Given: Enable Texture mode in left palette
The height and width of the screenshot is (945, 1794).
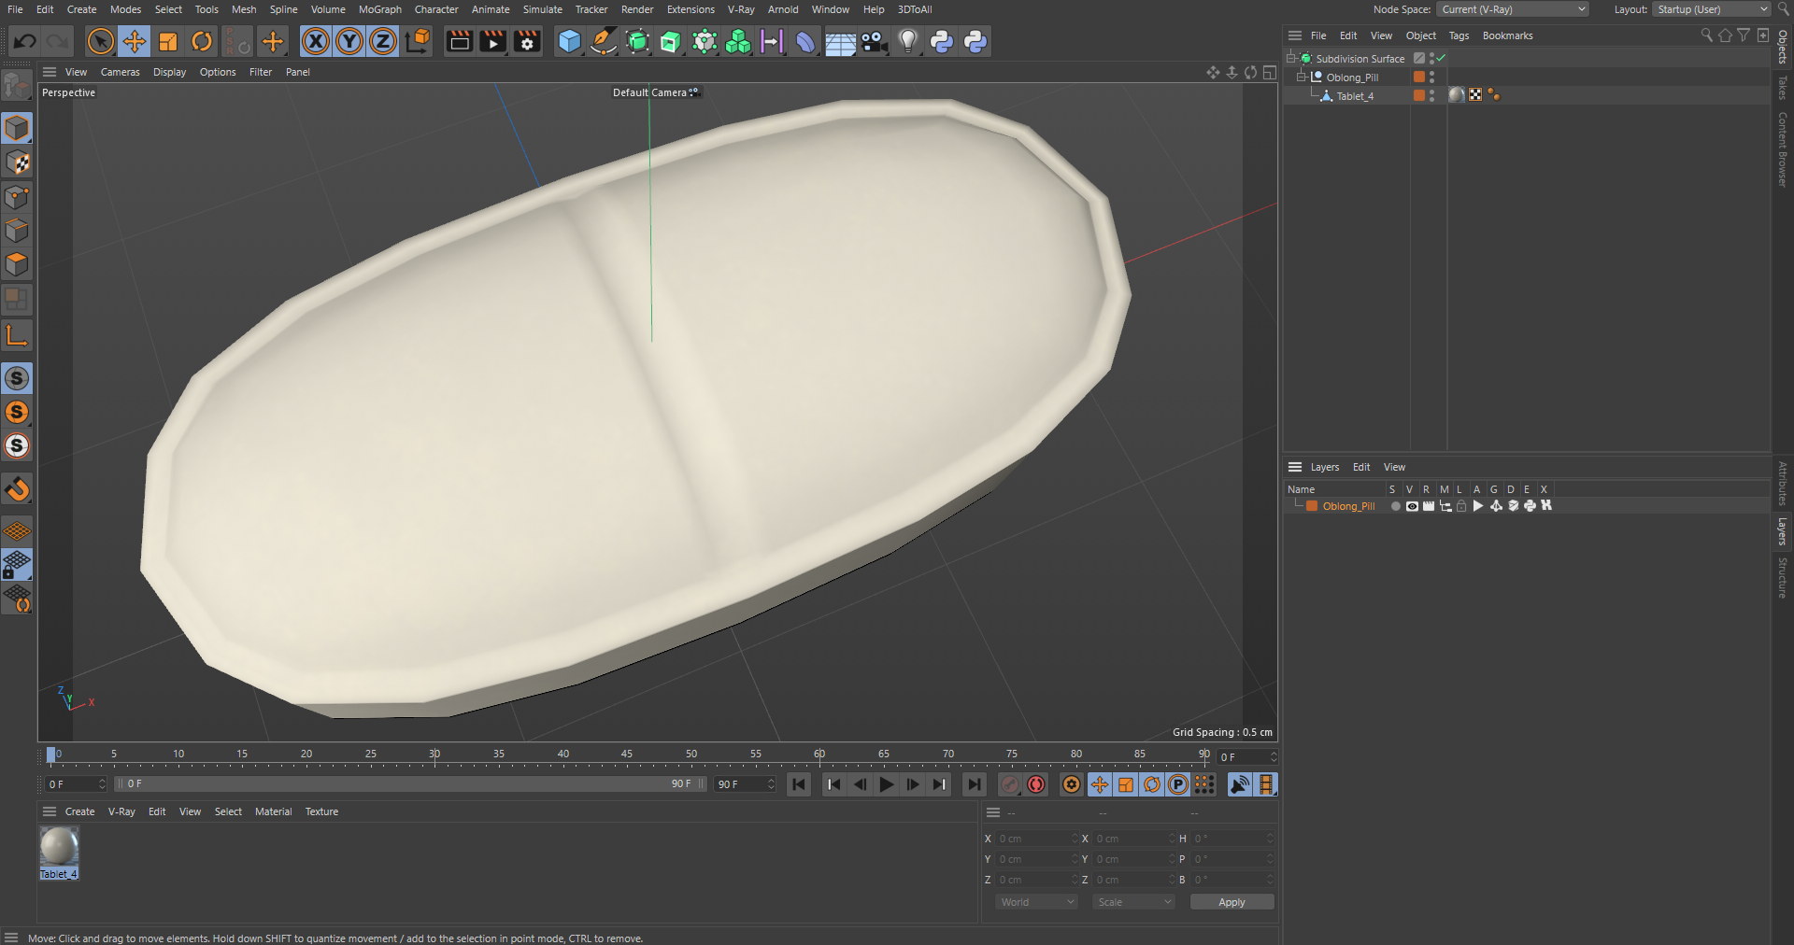Looking at the screenshot, I should 17,162.
